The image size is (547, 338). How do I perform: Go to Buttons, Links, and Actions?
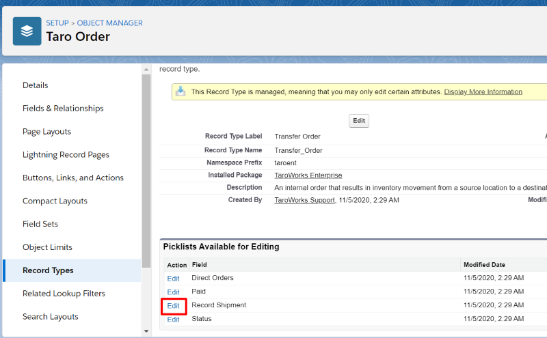click(x=73, y=178)
